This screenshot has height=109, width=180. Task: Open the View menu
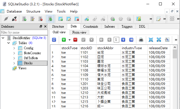pyautogui.click(x=48, y=11)
